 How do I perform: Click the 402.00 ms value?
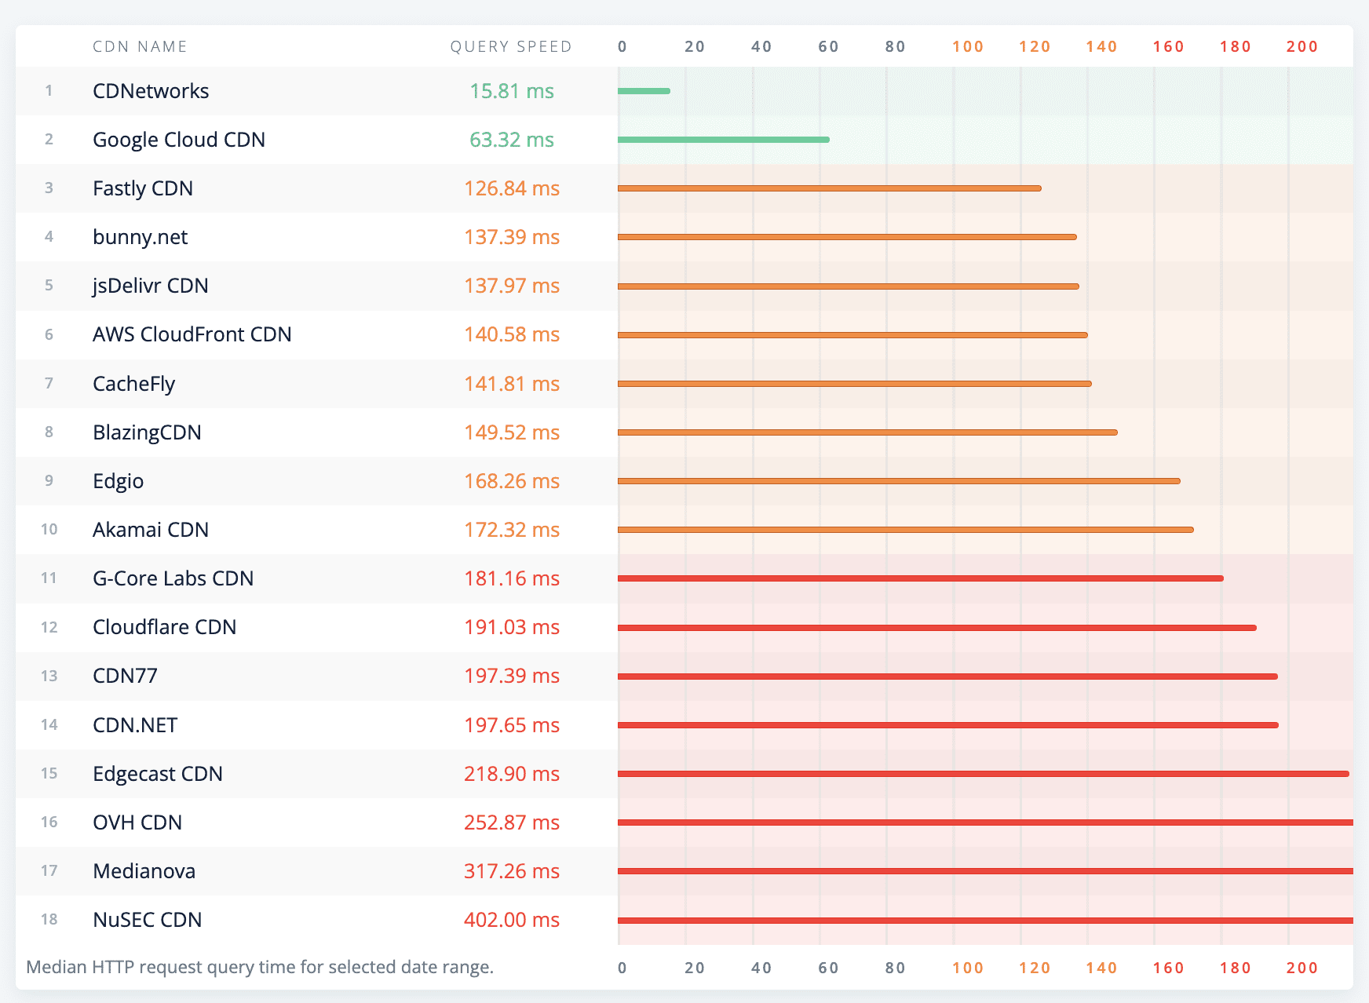512,920
